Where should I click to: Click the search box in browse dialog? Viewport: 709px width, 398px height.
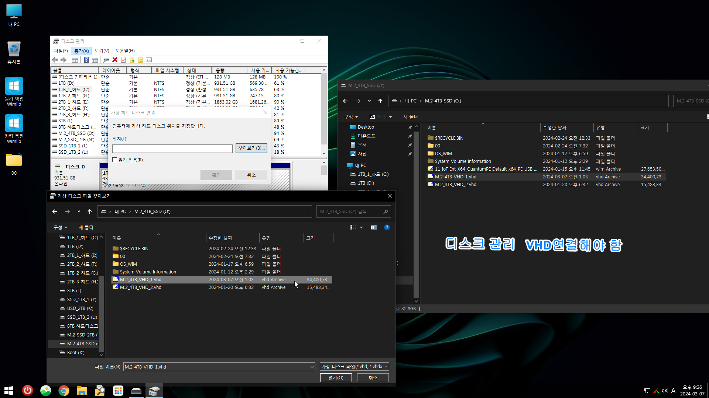click(x=353, y=212)
